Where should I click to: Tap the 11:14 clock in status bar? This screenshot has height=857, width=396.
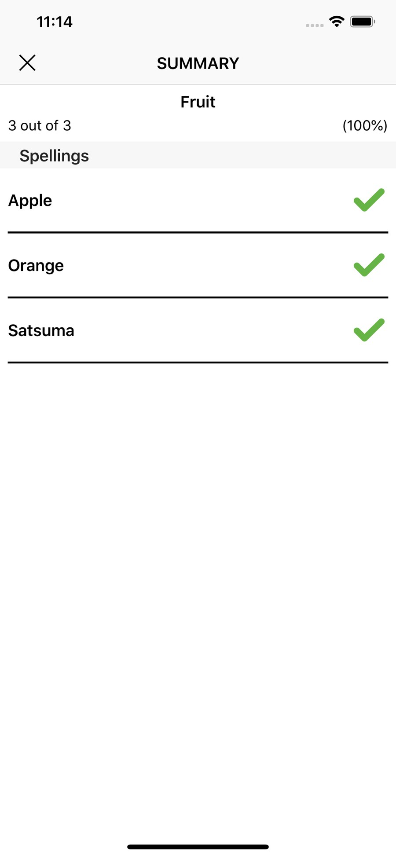(x=55, y=22)
